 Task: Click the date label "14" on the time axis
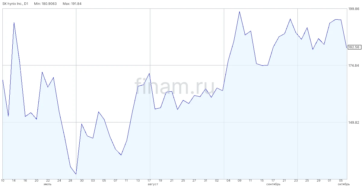pyautogui.click(x=14, y=181)
